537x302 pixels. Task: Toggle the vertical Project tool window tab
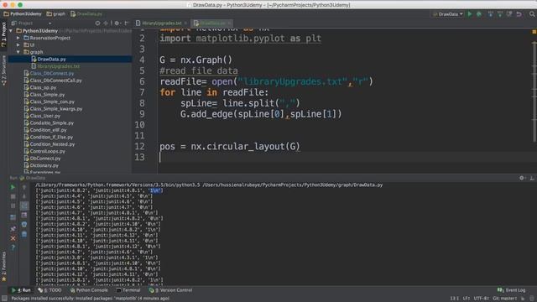[x=3, y=35]
